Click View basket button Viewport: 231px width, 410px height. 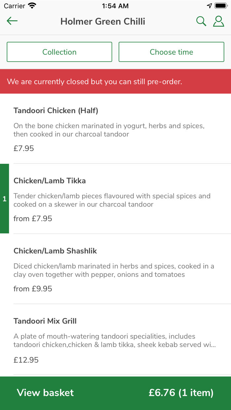click(x=46, y=393)
